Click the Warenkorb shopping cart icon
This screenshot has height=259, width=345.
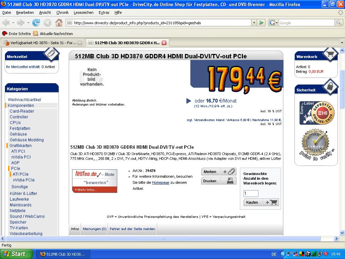[330, 54]
